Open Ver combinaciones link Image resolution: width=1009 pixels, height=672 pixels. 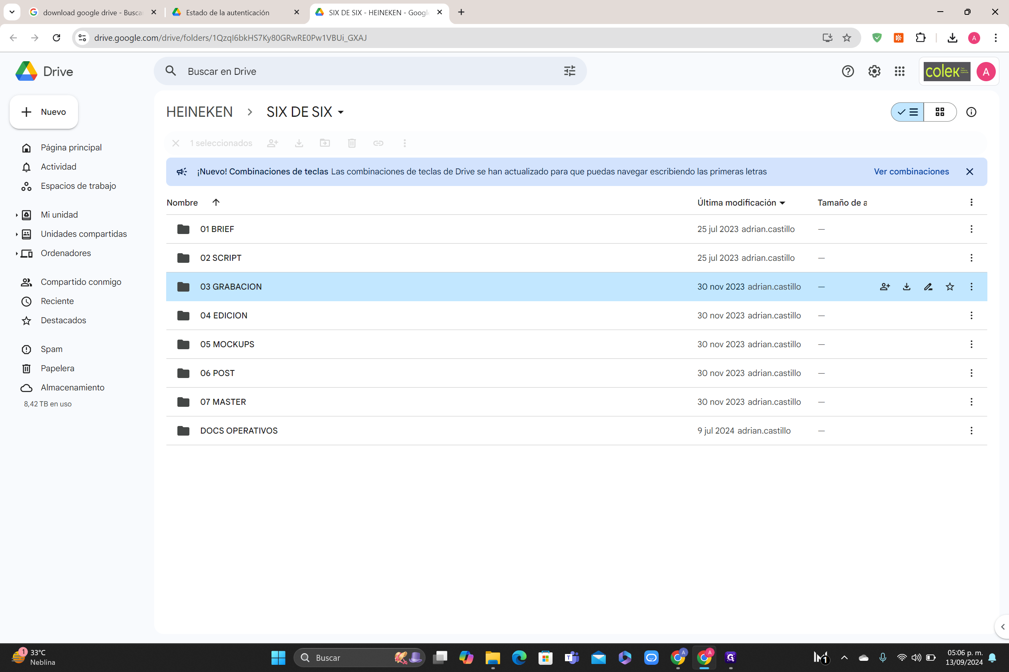[911, 172]
